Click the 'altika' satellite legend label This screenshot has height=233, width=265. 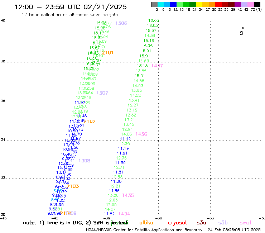[x=146, y=223]
